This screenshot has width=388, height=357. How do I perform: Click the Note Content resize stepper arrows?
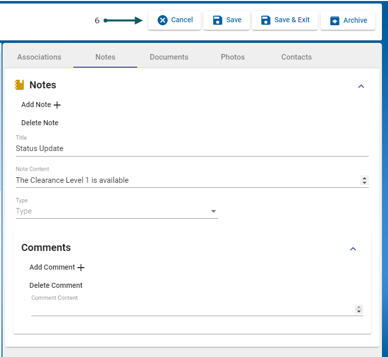pos(364,180)
